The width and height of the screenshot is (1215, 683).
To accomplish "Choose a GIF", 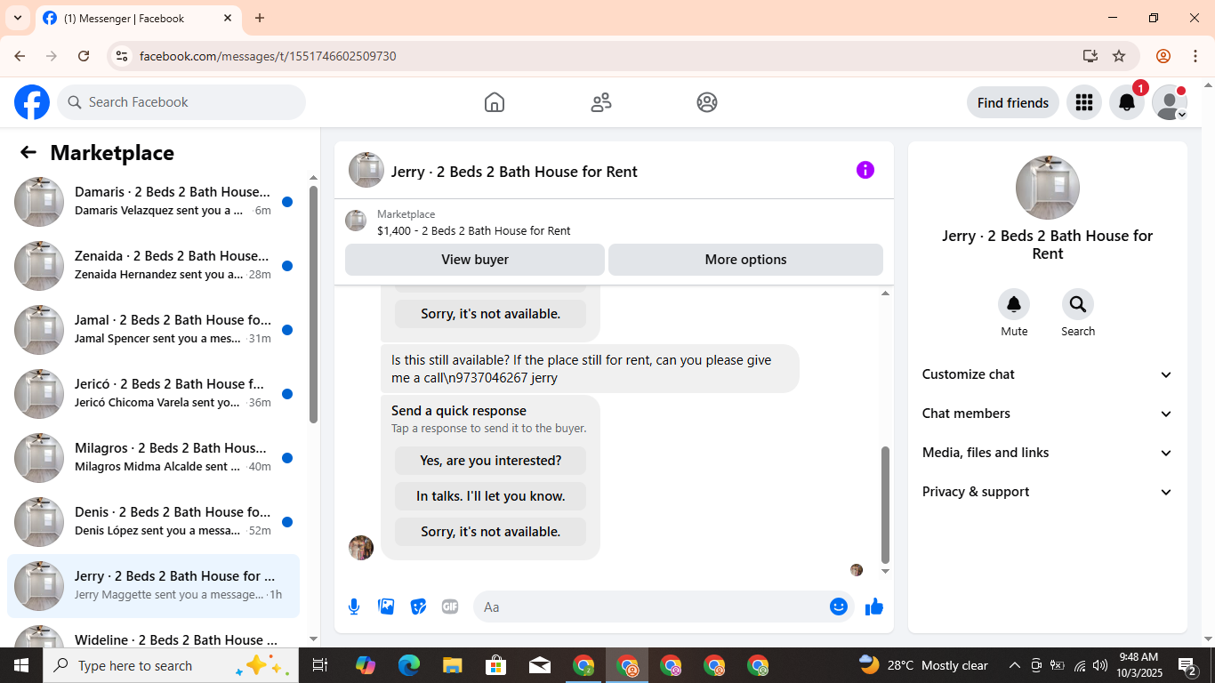I will coord(450,607).
